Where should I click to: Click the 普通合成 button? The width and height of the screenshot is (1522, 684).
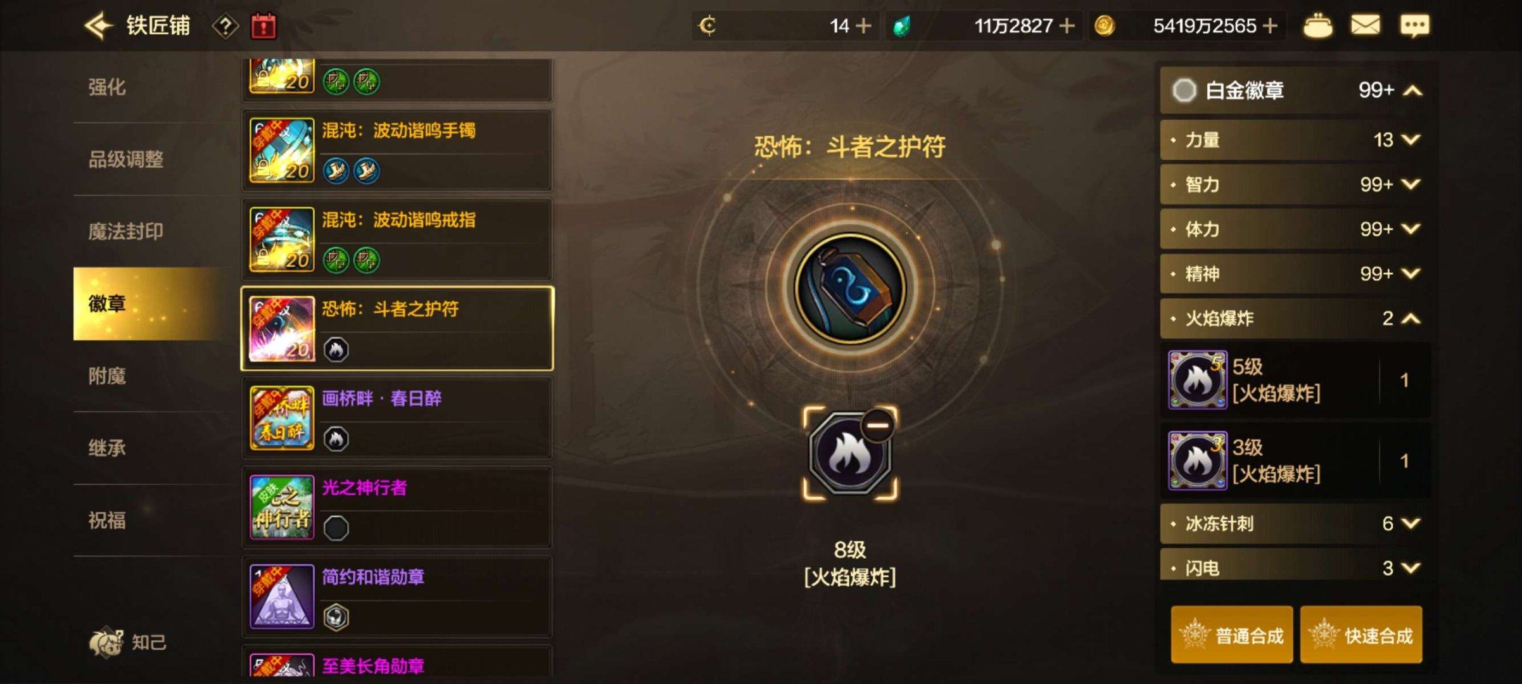click(1232, 635)
